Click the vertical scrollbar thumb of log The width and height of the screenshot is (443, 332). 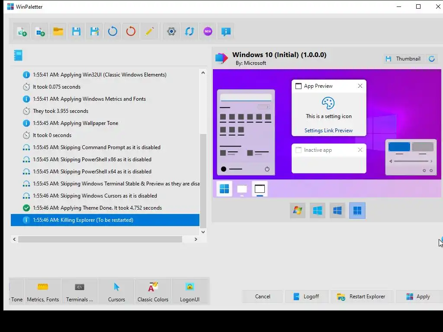click(203, 181)
